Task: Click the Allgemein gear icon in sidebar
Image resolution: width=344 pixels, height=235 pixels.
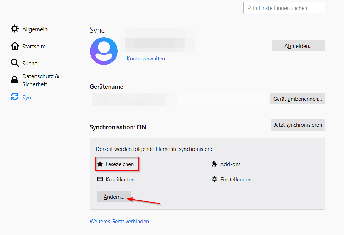Action: coord(15,29)
